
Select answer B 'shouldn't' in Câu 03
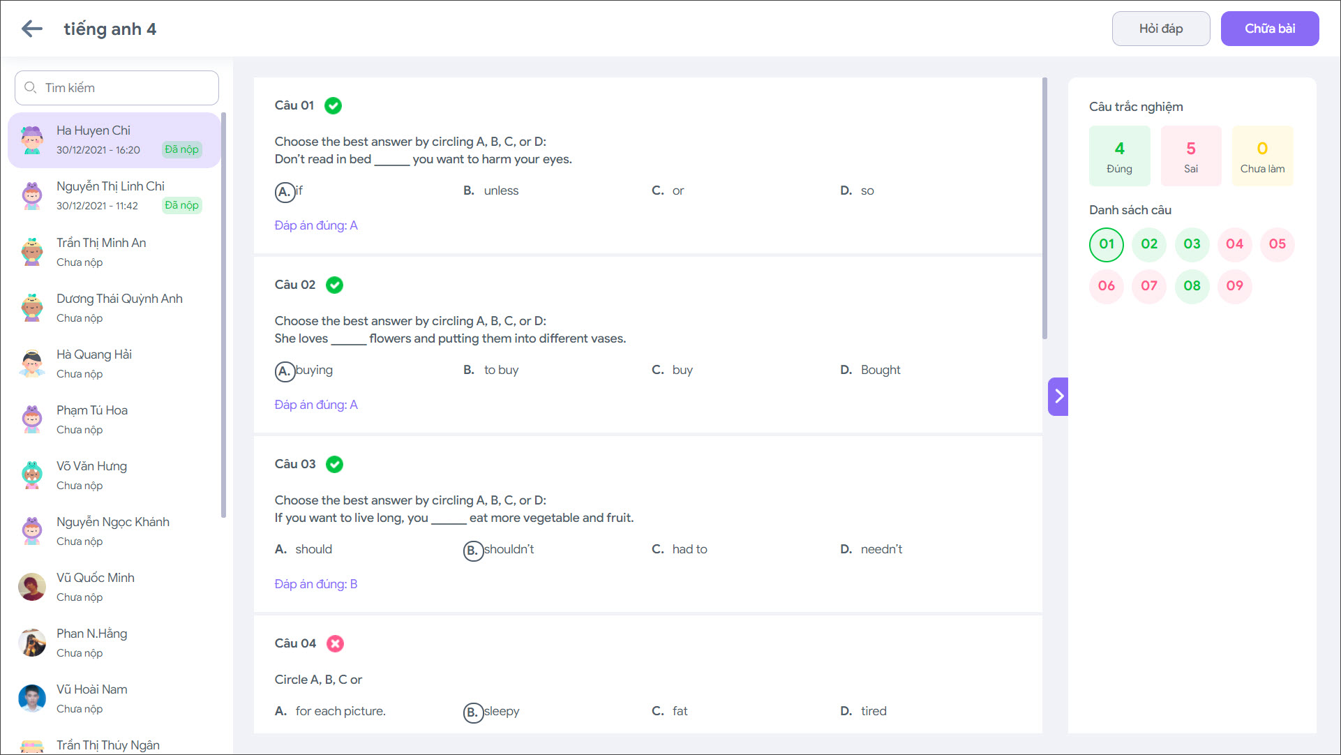473,550
